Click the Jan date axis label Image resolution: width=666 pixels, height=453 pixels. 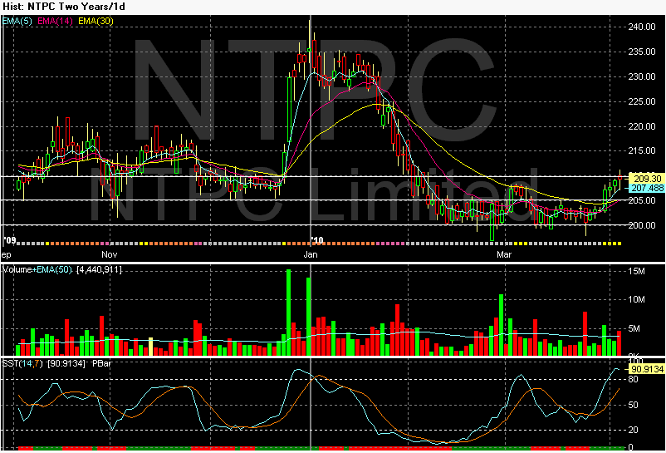pos(311,255)
